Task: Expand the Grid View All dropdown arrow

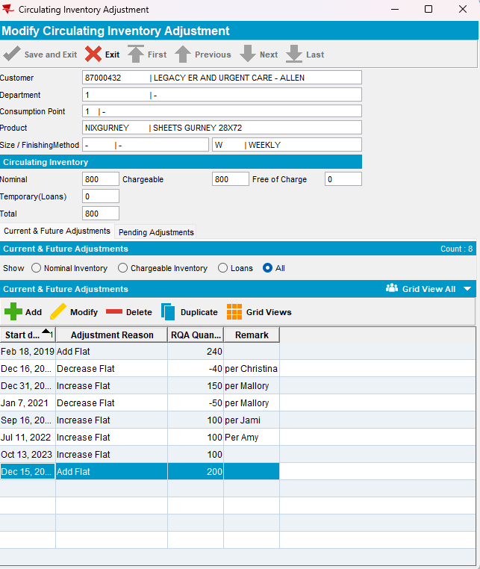Action: pyautogui.click(x=467, y=289)
